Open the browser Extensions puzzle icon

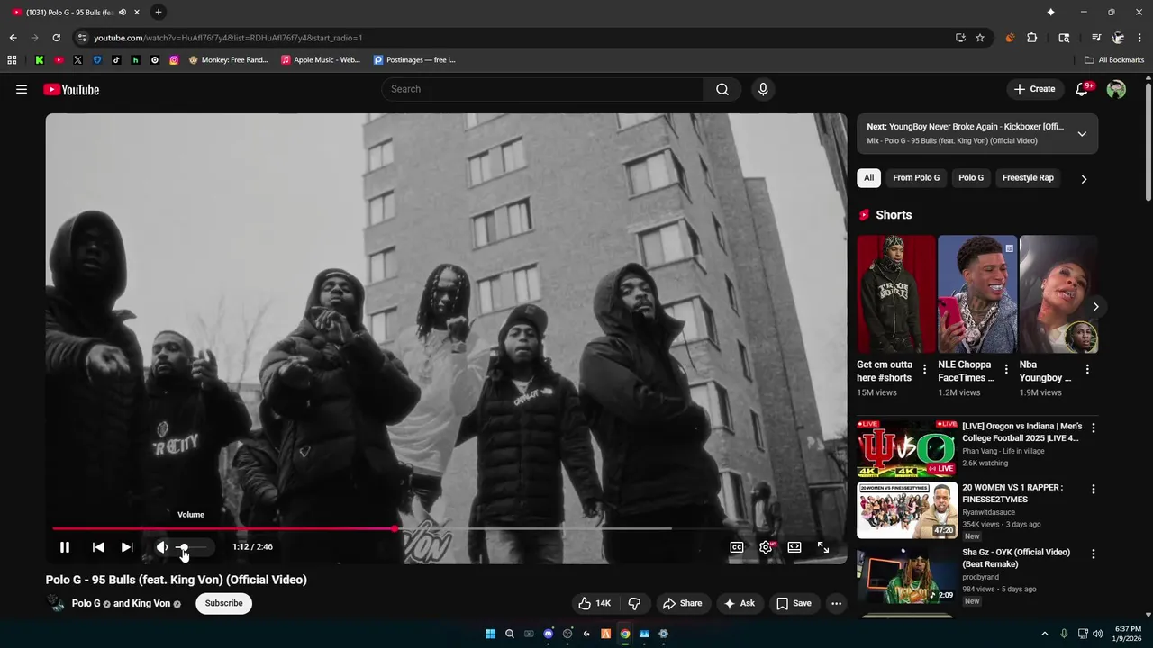[1032, 38]
